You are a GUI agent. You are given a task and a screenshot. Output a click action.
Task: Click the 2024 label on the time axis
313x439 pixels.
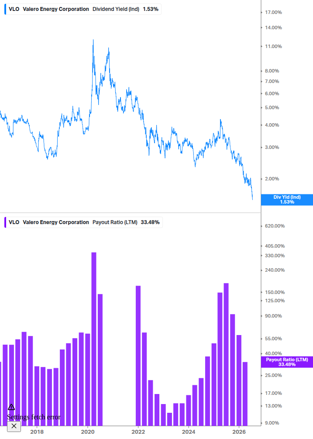click(189, 432)
